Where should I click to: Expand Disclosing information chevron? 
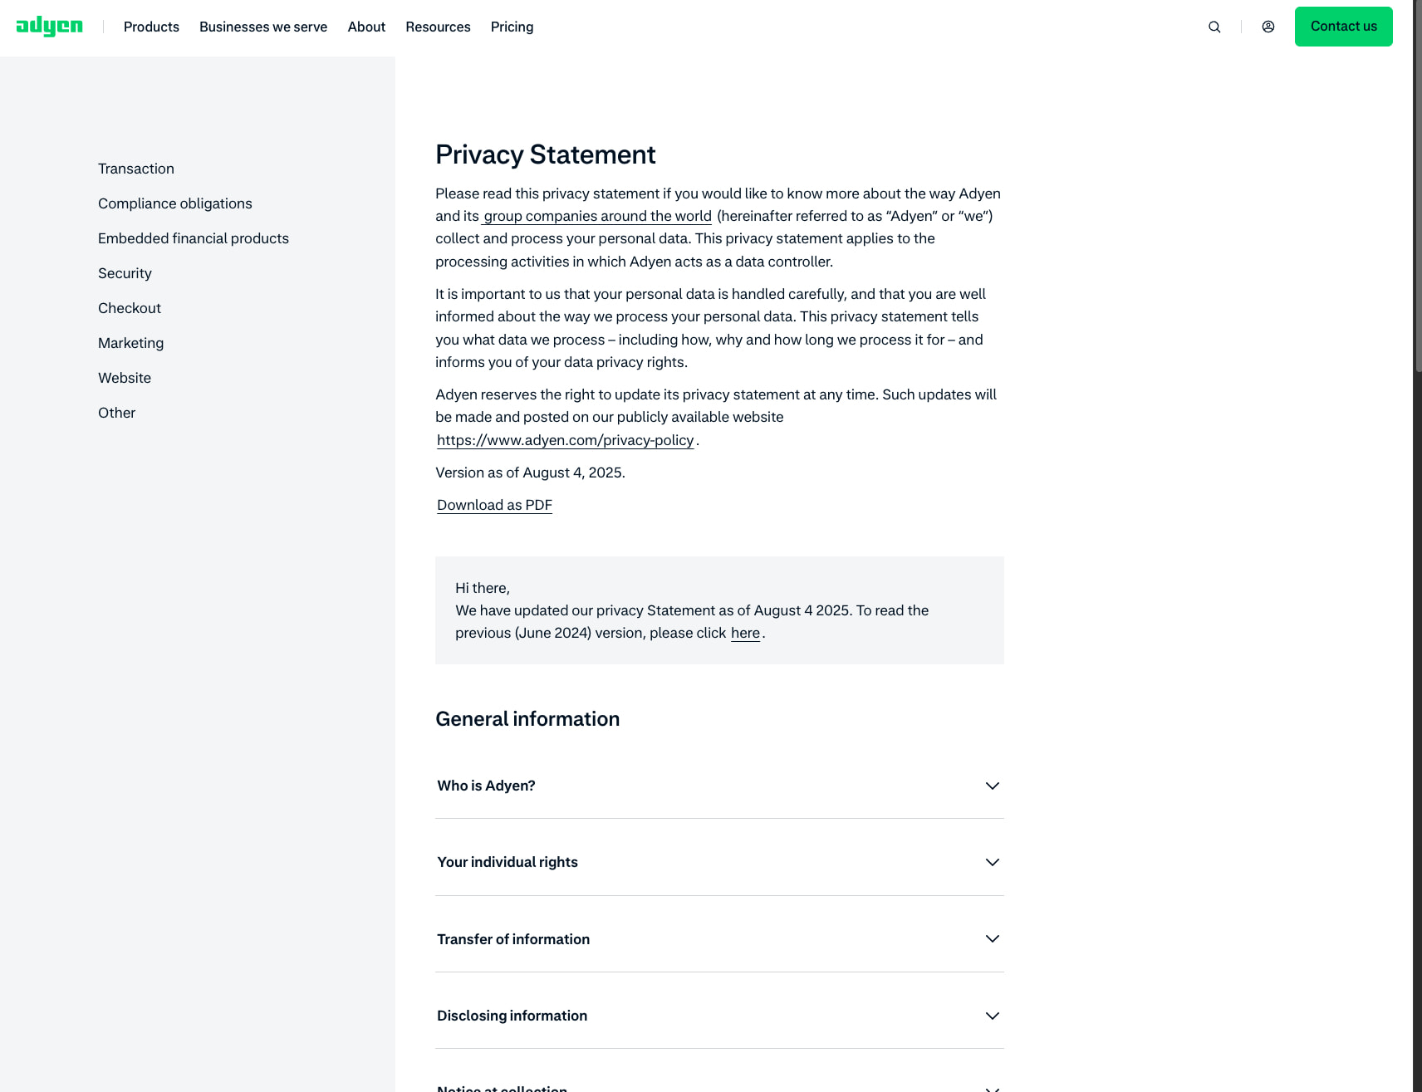(992, 1016)
